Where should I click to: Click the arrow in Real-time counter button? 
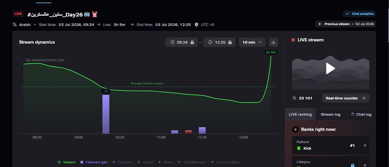[363, 98]
